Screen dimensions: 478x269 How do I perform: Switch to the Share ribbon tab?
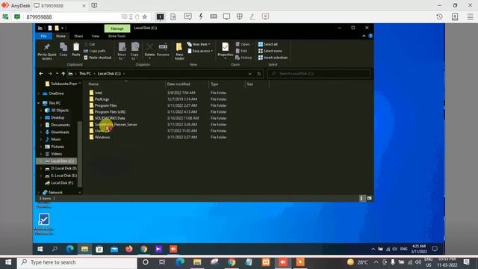(78, 36)
